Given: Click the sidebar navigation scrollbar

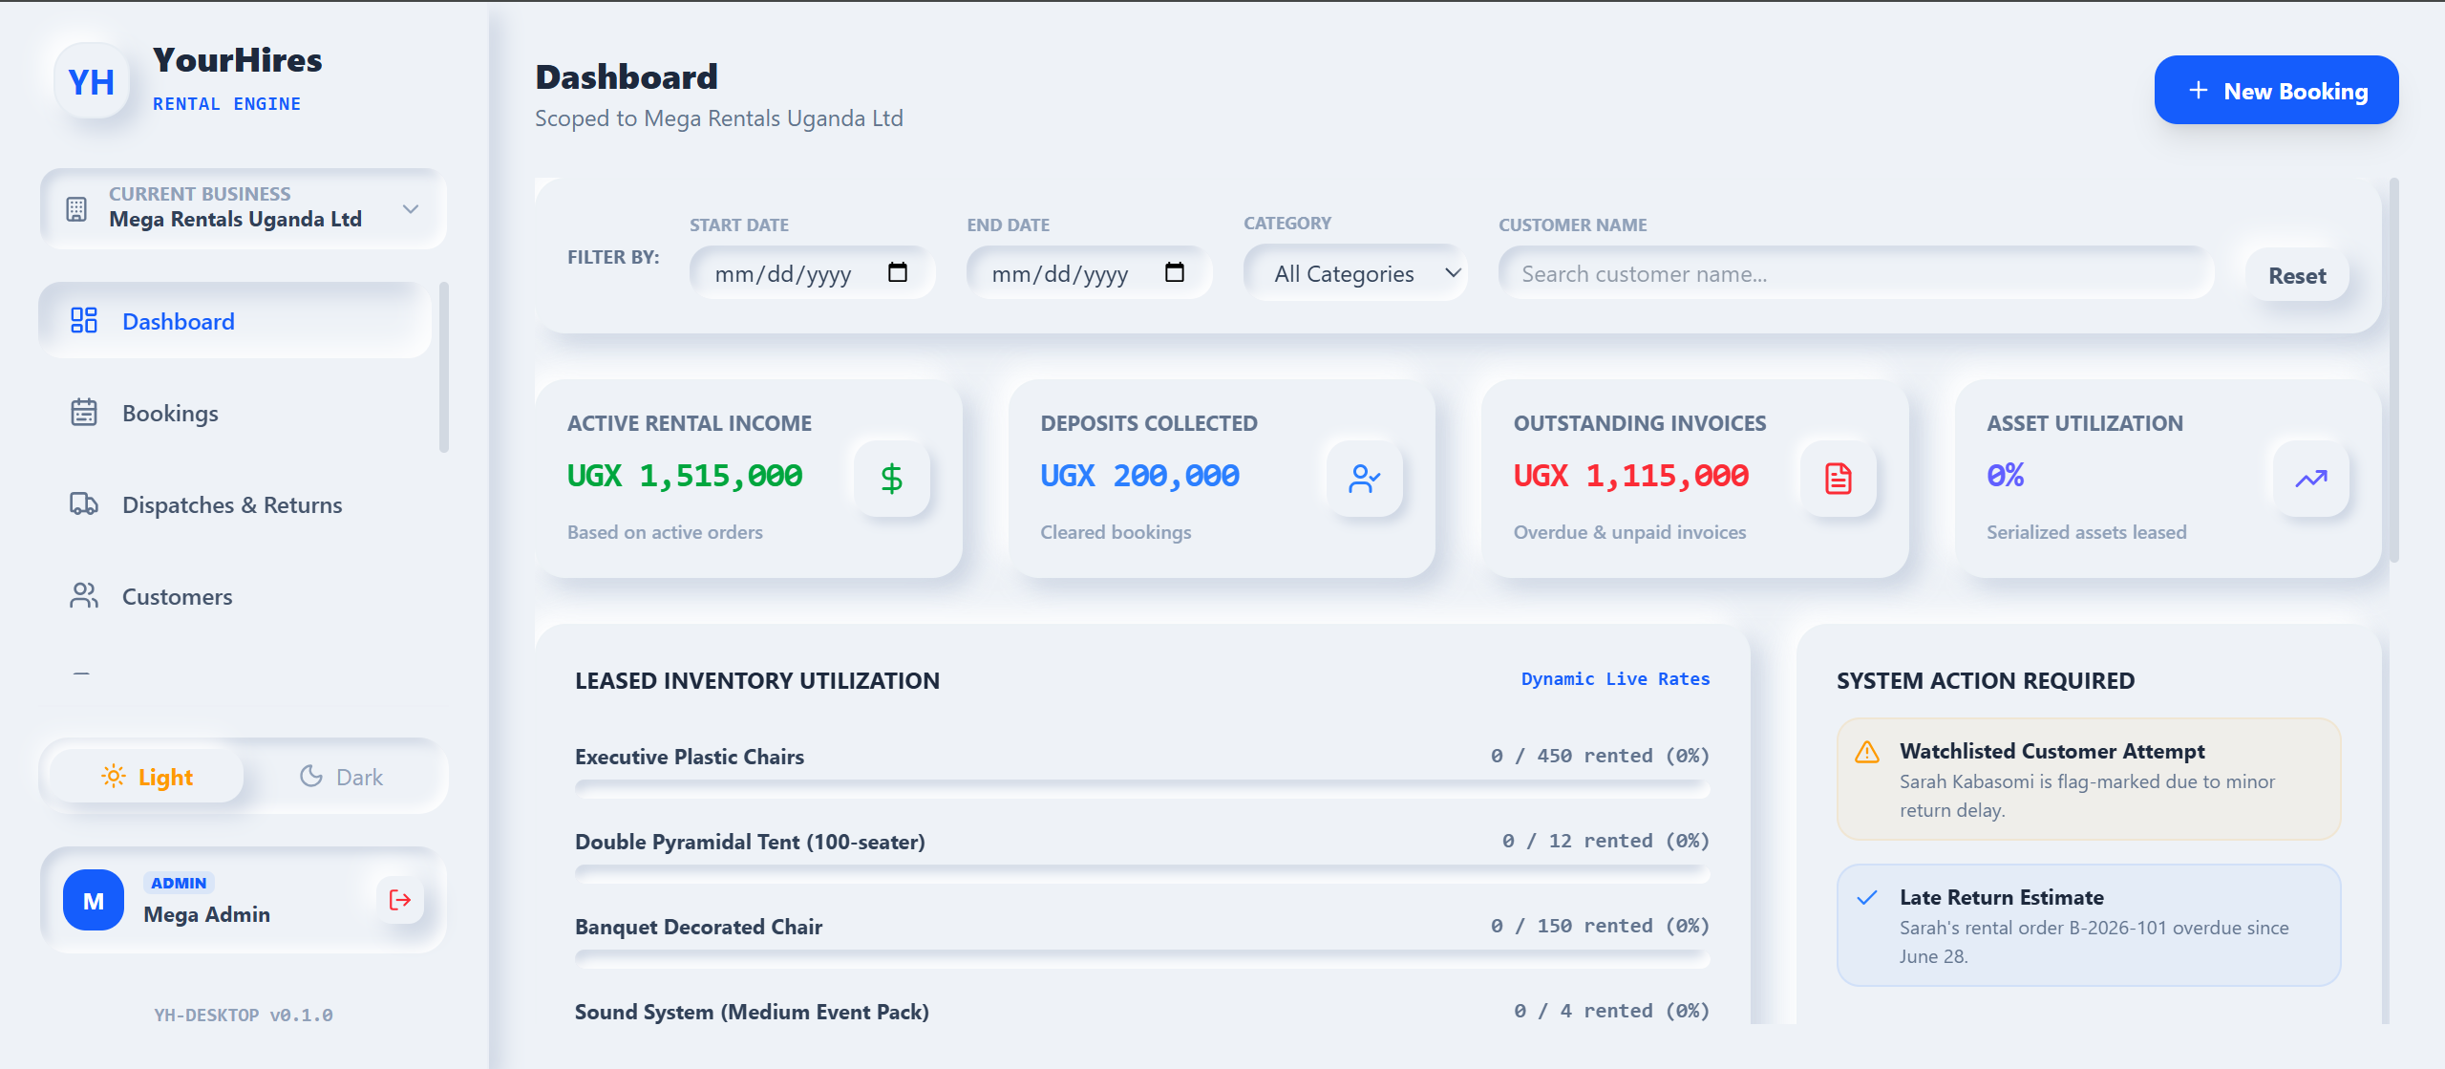Looking at the screenshot, I should [x=443, y=367].
